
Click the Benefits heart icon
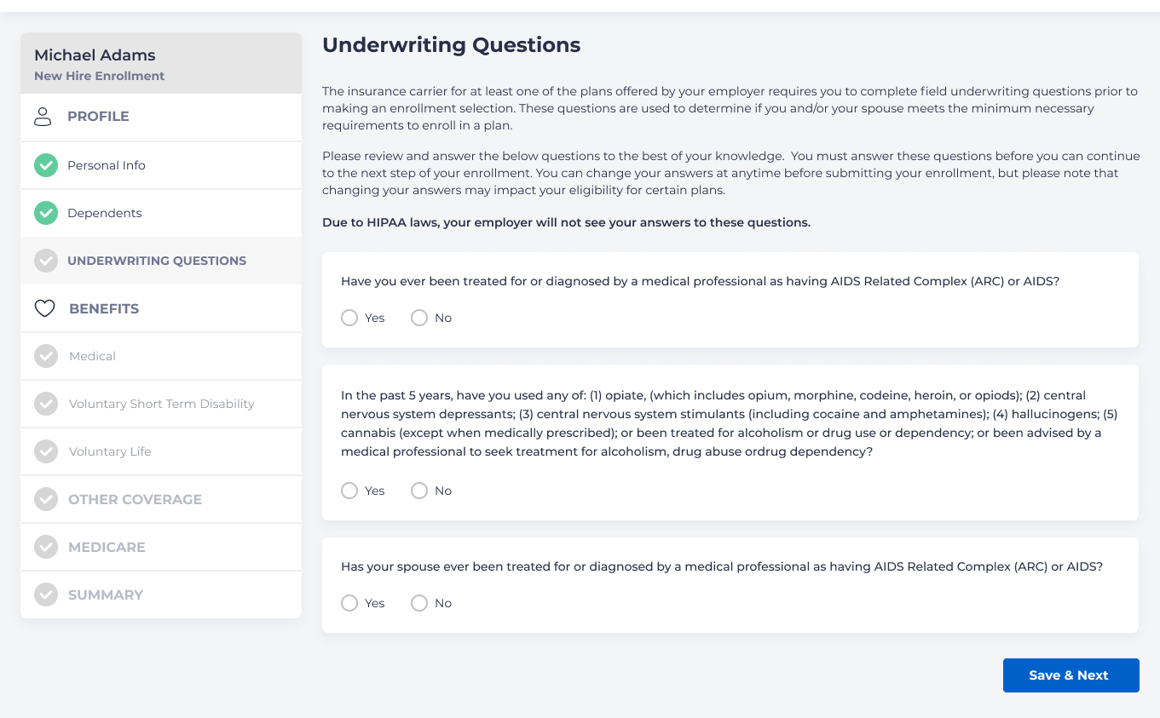pos(44,308)
